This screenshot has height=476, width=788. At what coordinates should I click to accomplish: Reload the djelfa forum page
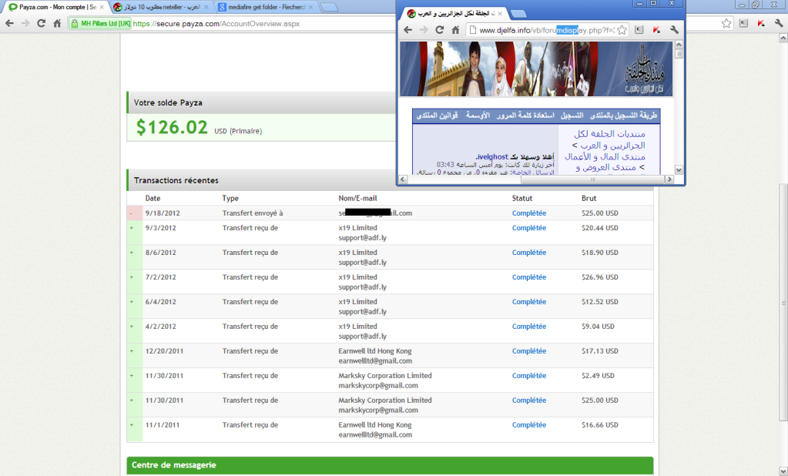click(x=440, y=30)
